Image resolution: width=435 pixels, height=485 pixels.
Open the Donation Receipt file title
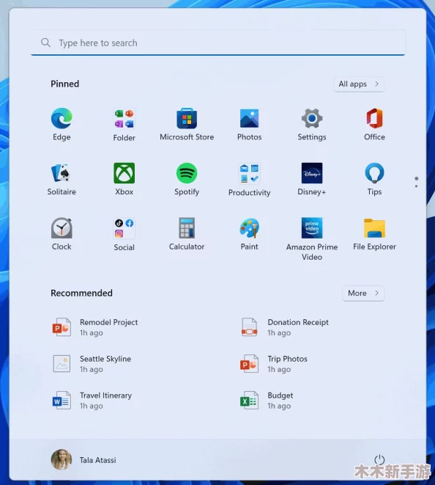point(298,322)
